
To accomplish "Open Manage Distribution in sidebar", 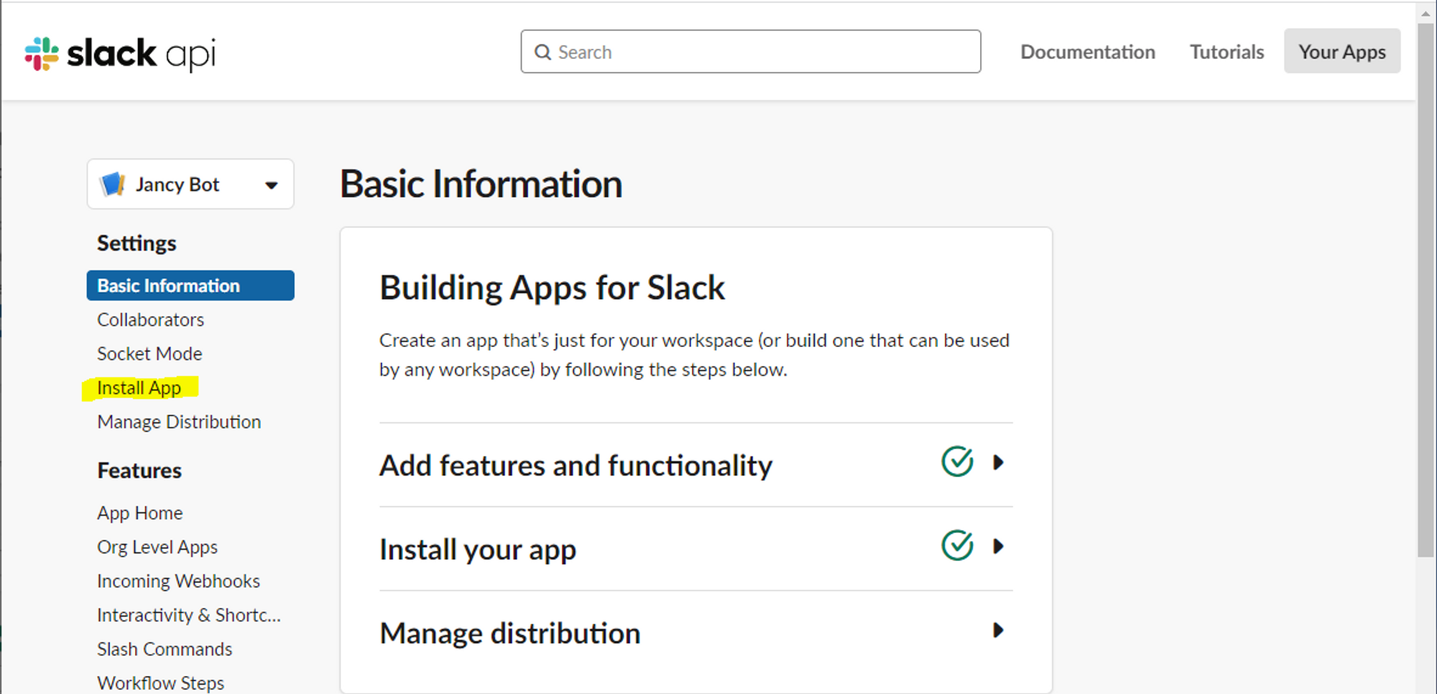I will 179,422.
